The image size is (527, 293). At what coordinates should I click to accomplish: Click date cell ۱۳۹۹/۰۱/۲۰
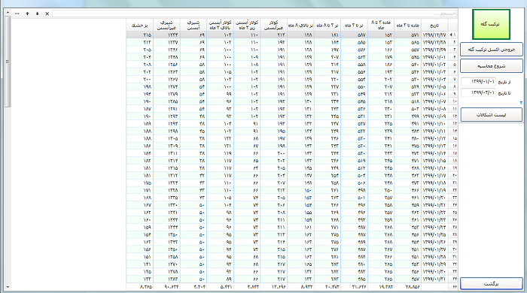[434, 198]
